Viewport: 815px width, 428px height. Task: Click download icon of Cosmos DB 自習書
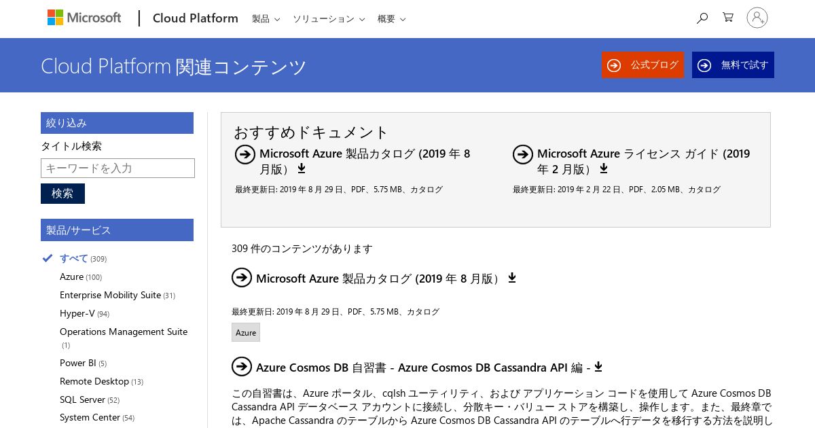pyautogui.click(x=598, y=367)
